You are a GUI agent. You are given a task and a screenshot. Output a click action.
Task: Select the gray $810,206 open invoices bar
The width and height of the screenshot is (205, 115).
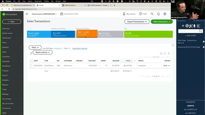111,34
